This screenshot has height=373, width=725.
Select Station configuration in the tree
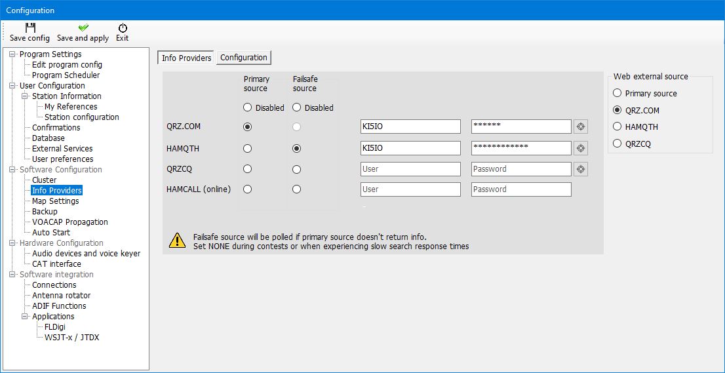click(82, 117)
